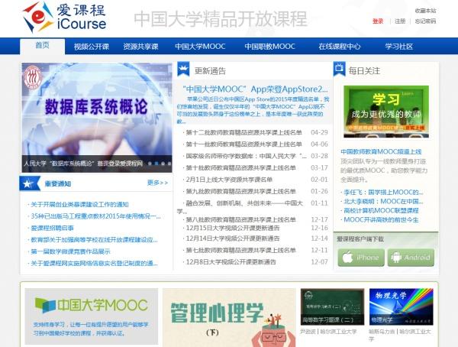
Task: Open 中国职教MOOC menu item
Action: point(270,47)
